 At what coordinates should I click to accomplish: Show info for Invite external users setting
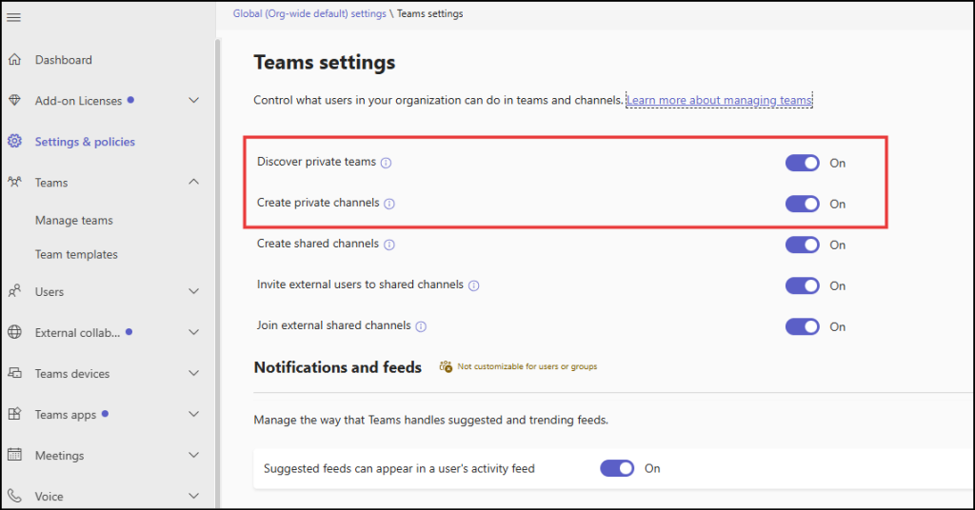[x=474, y=285]
